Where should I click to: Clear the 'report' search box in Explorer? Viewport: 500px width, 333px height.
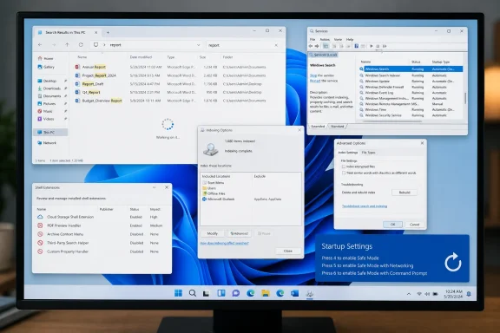point(276,45)
